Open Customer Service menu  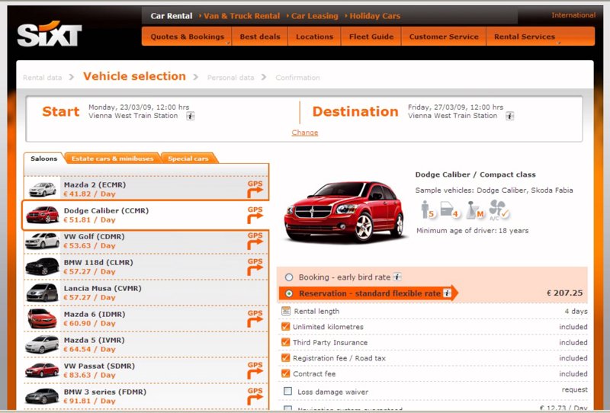[444, 37]
